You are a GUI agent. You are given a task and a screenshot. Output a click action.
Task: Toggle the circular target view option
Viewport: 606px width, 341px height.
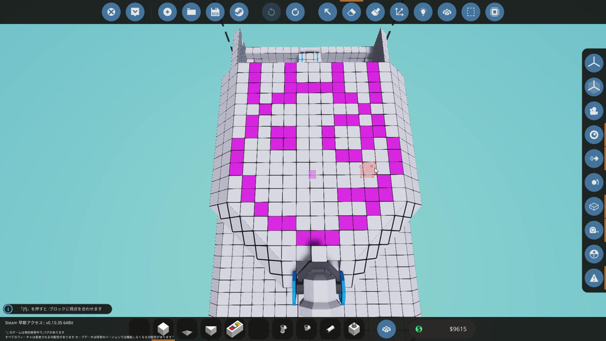point(593,135)
